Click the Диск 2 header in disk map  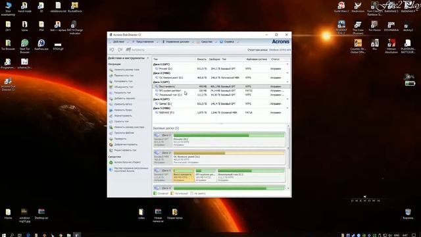(163, 157)
